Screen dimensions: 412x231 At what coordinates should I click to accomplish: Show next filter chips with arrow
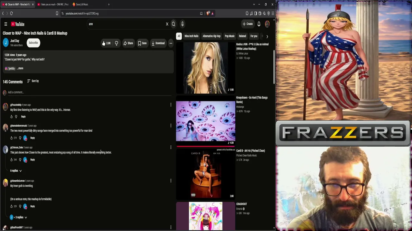[x=267, y=36]
